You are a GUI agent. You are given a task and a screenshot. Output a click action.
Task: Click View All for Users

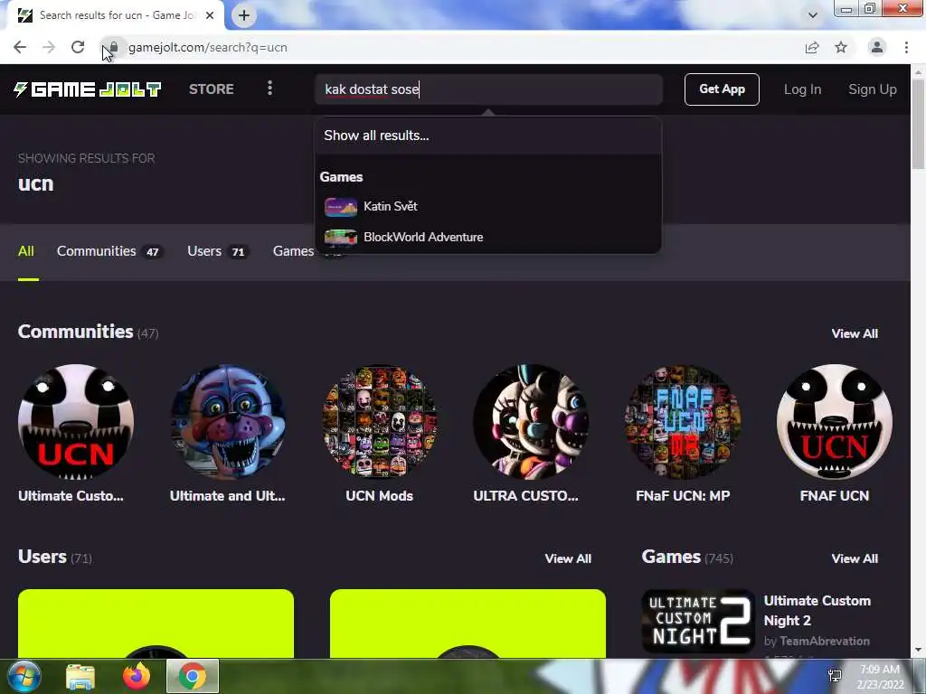[568, 558]
